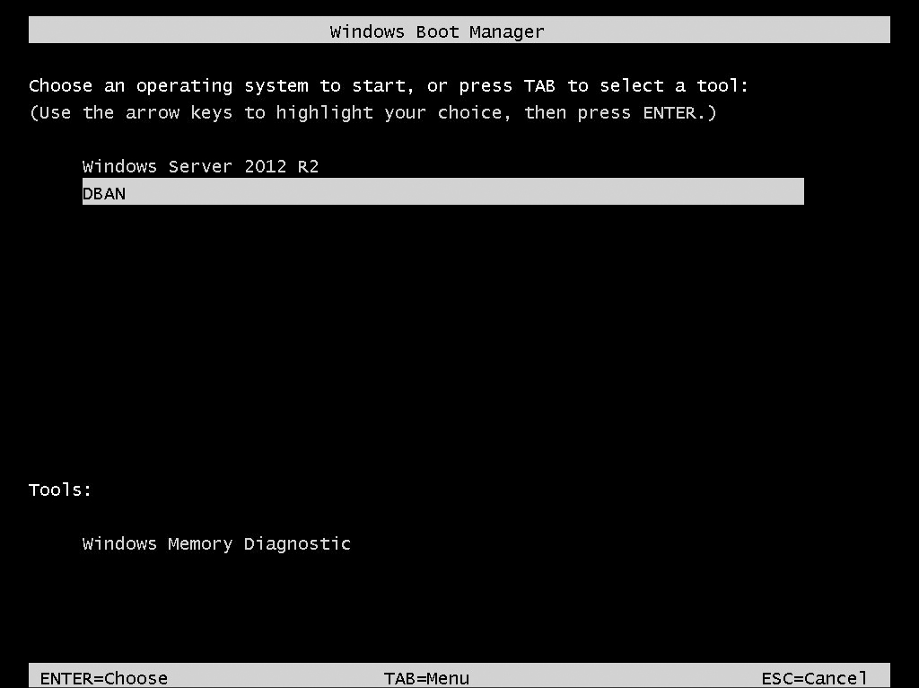Click the 'Use the arrow keys' hint line
Image resolution: width=919 pixels, height=688 pixels.
tap(372, 112)
